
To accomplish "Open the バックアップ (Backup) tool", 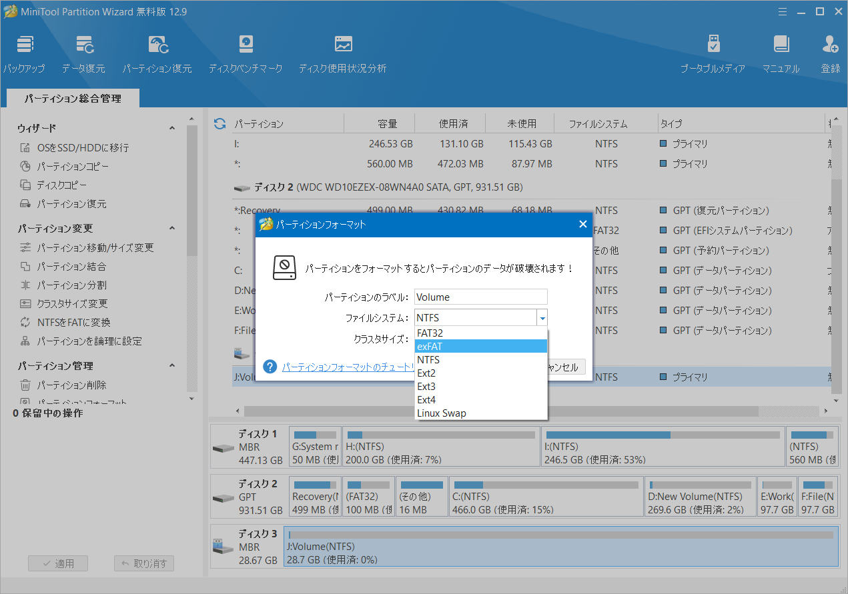I will click(24, 54).
